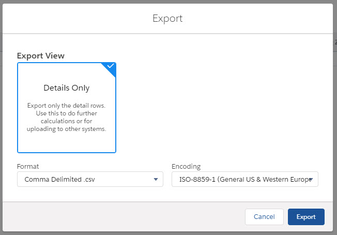Click the Details Only heading text
The height and width of the screenshot is (235, 337).
click(x=66, y=88)
